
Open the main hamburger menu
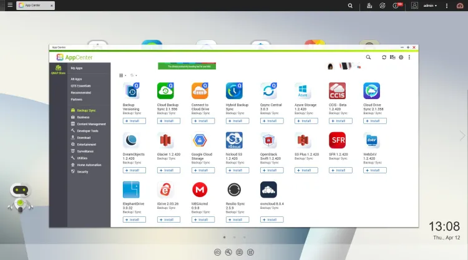pos(9,6)
